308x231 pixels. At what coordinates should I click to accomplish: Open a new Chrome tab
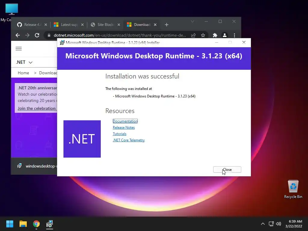(x=167, y=25)
